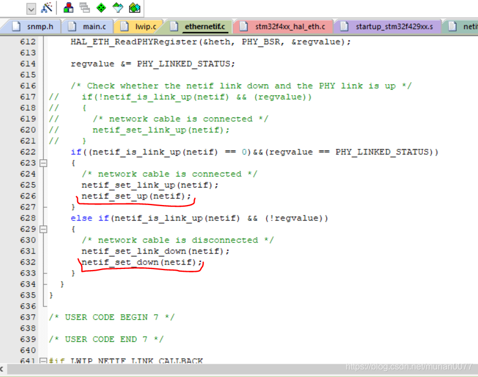Click the funnel filter toolbar icon
478x377 pixels.
pos(117,8)
